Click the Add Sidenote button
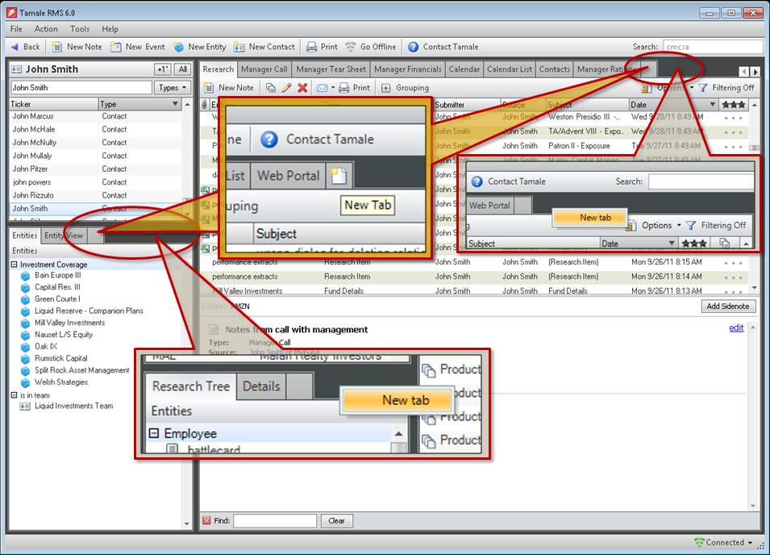This screenshot has width=770, height=555. 728,306
